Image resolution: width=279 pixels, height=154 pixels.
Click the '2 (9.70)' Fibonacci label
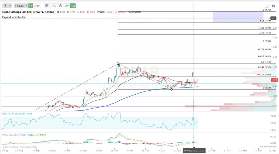[x=267, y=10]
